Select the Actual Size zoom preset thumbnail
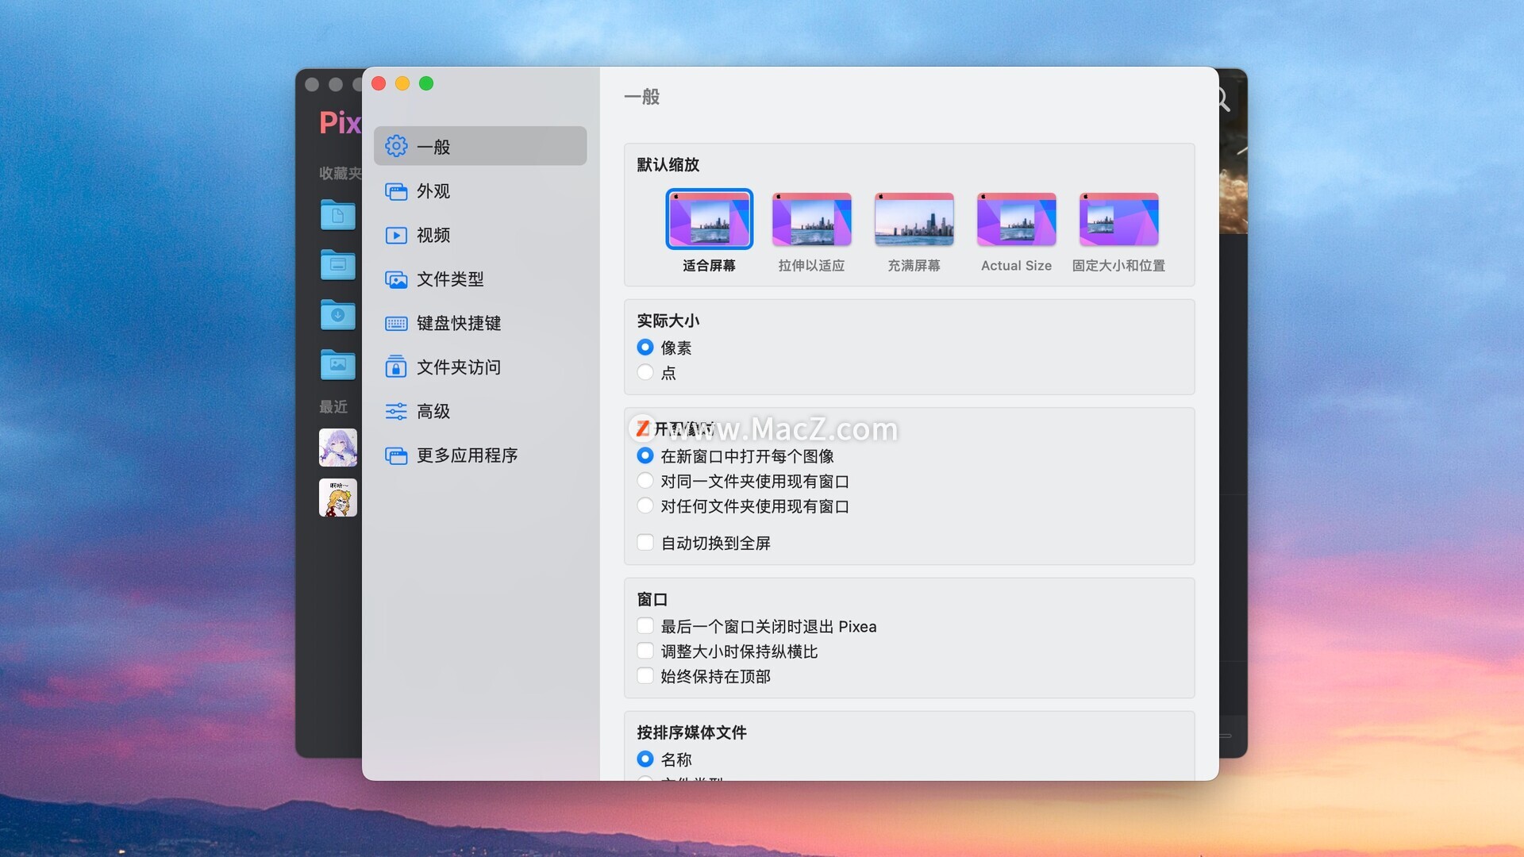Image resolution: width=1524 pixels, height=857 pixels. [x=1016, y=219]
